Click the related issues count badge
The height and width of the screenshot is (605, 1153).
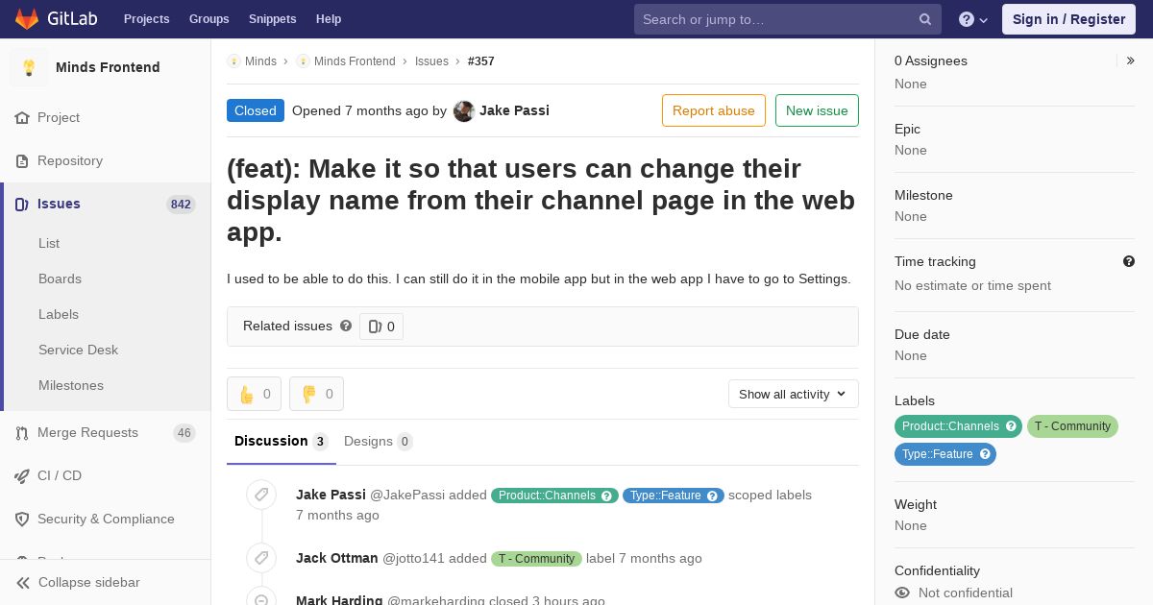381,327
